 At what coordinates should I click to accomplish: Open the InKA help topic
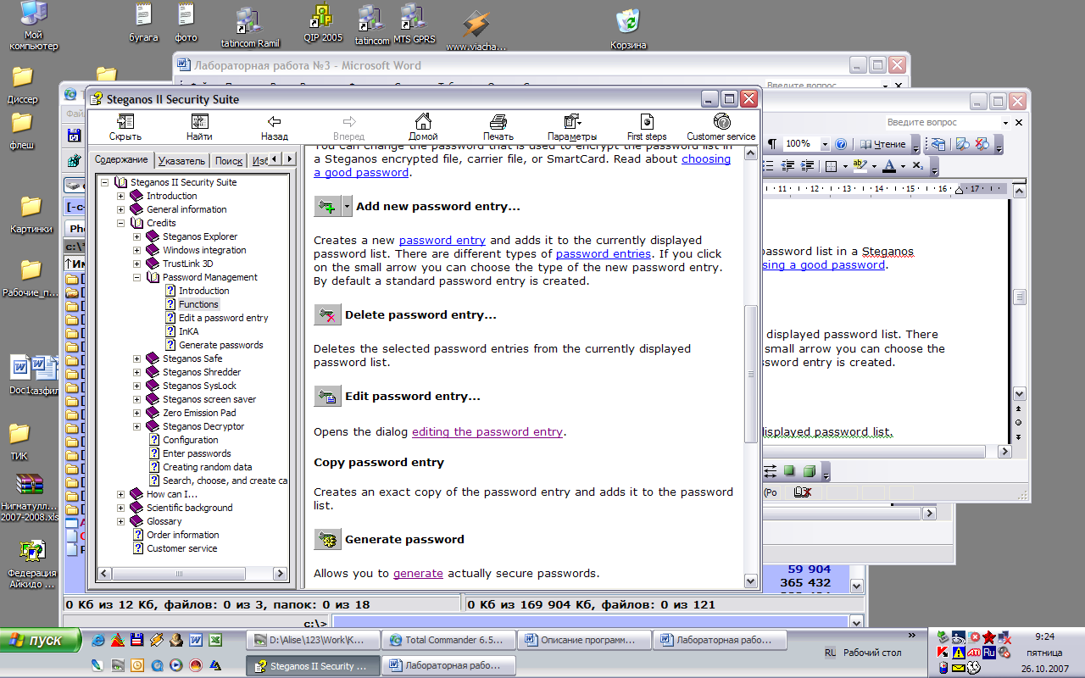[189, 331]
